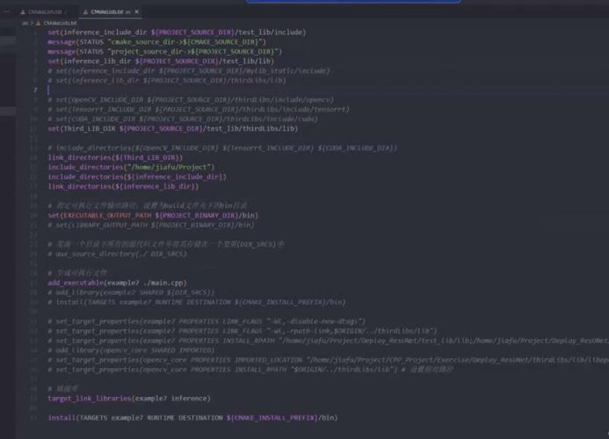This screenshot has width=609, height=439.
Task: Click the add_executable(example7 ./main.cpp) line
Action: [117, 283]
